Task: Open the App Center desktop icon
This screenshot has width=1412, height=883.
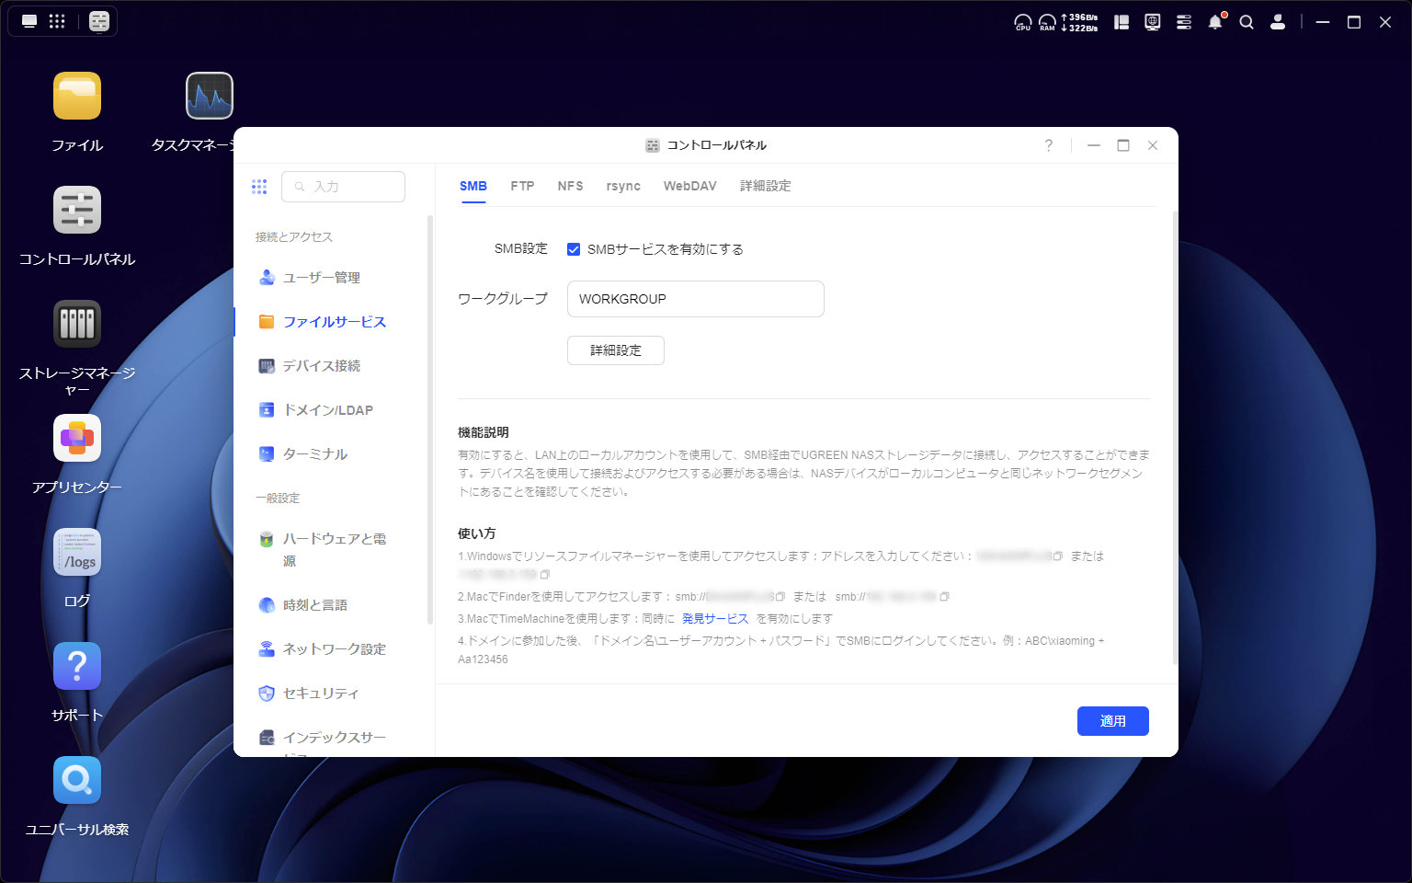Action: [77, 439]
